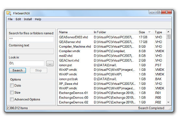Image resolution: width=179 pixels, height=120 pixels.
Task: Select the GEAServerEX03.vhd file
Action: pos(74,37)
